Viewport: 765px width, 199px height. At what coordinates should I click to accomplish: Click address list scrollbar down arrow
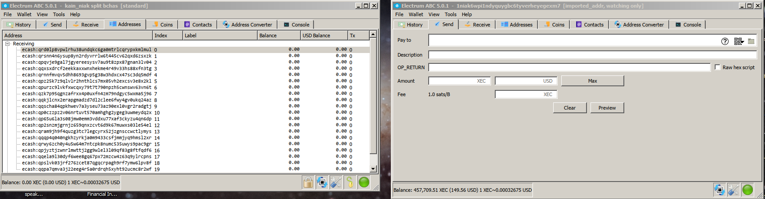[x=373, y=169]
